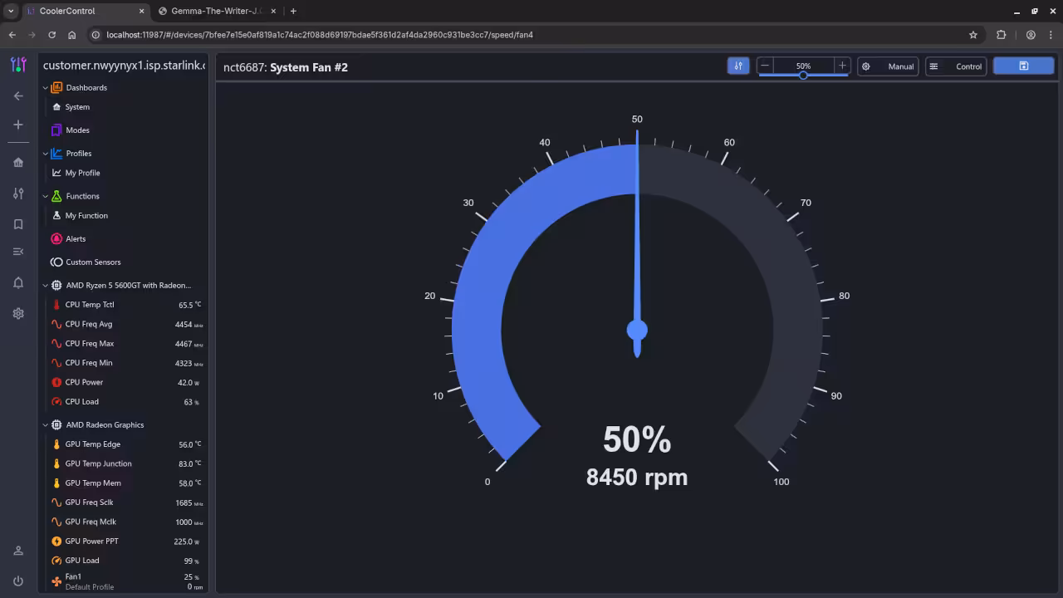
Task: Click the dashboard home icon in sidebar
Action: (18, 162)
